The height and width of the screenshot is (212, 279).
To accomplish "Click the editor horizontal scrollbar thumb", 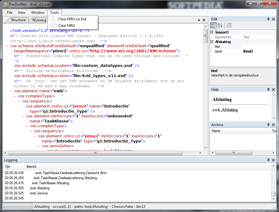I will coord(95,153).
